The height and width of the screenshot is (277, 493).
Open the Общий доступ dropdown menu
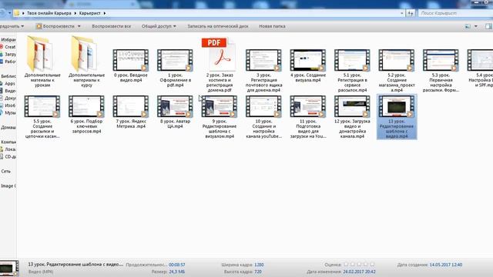tap(159, 26)
